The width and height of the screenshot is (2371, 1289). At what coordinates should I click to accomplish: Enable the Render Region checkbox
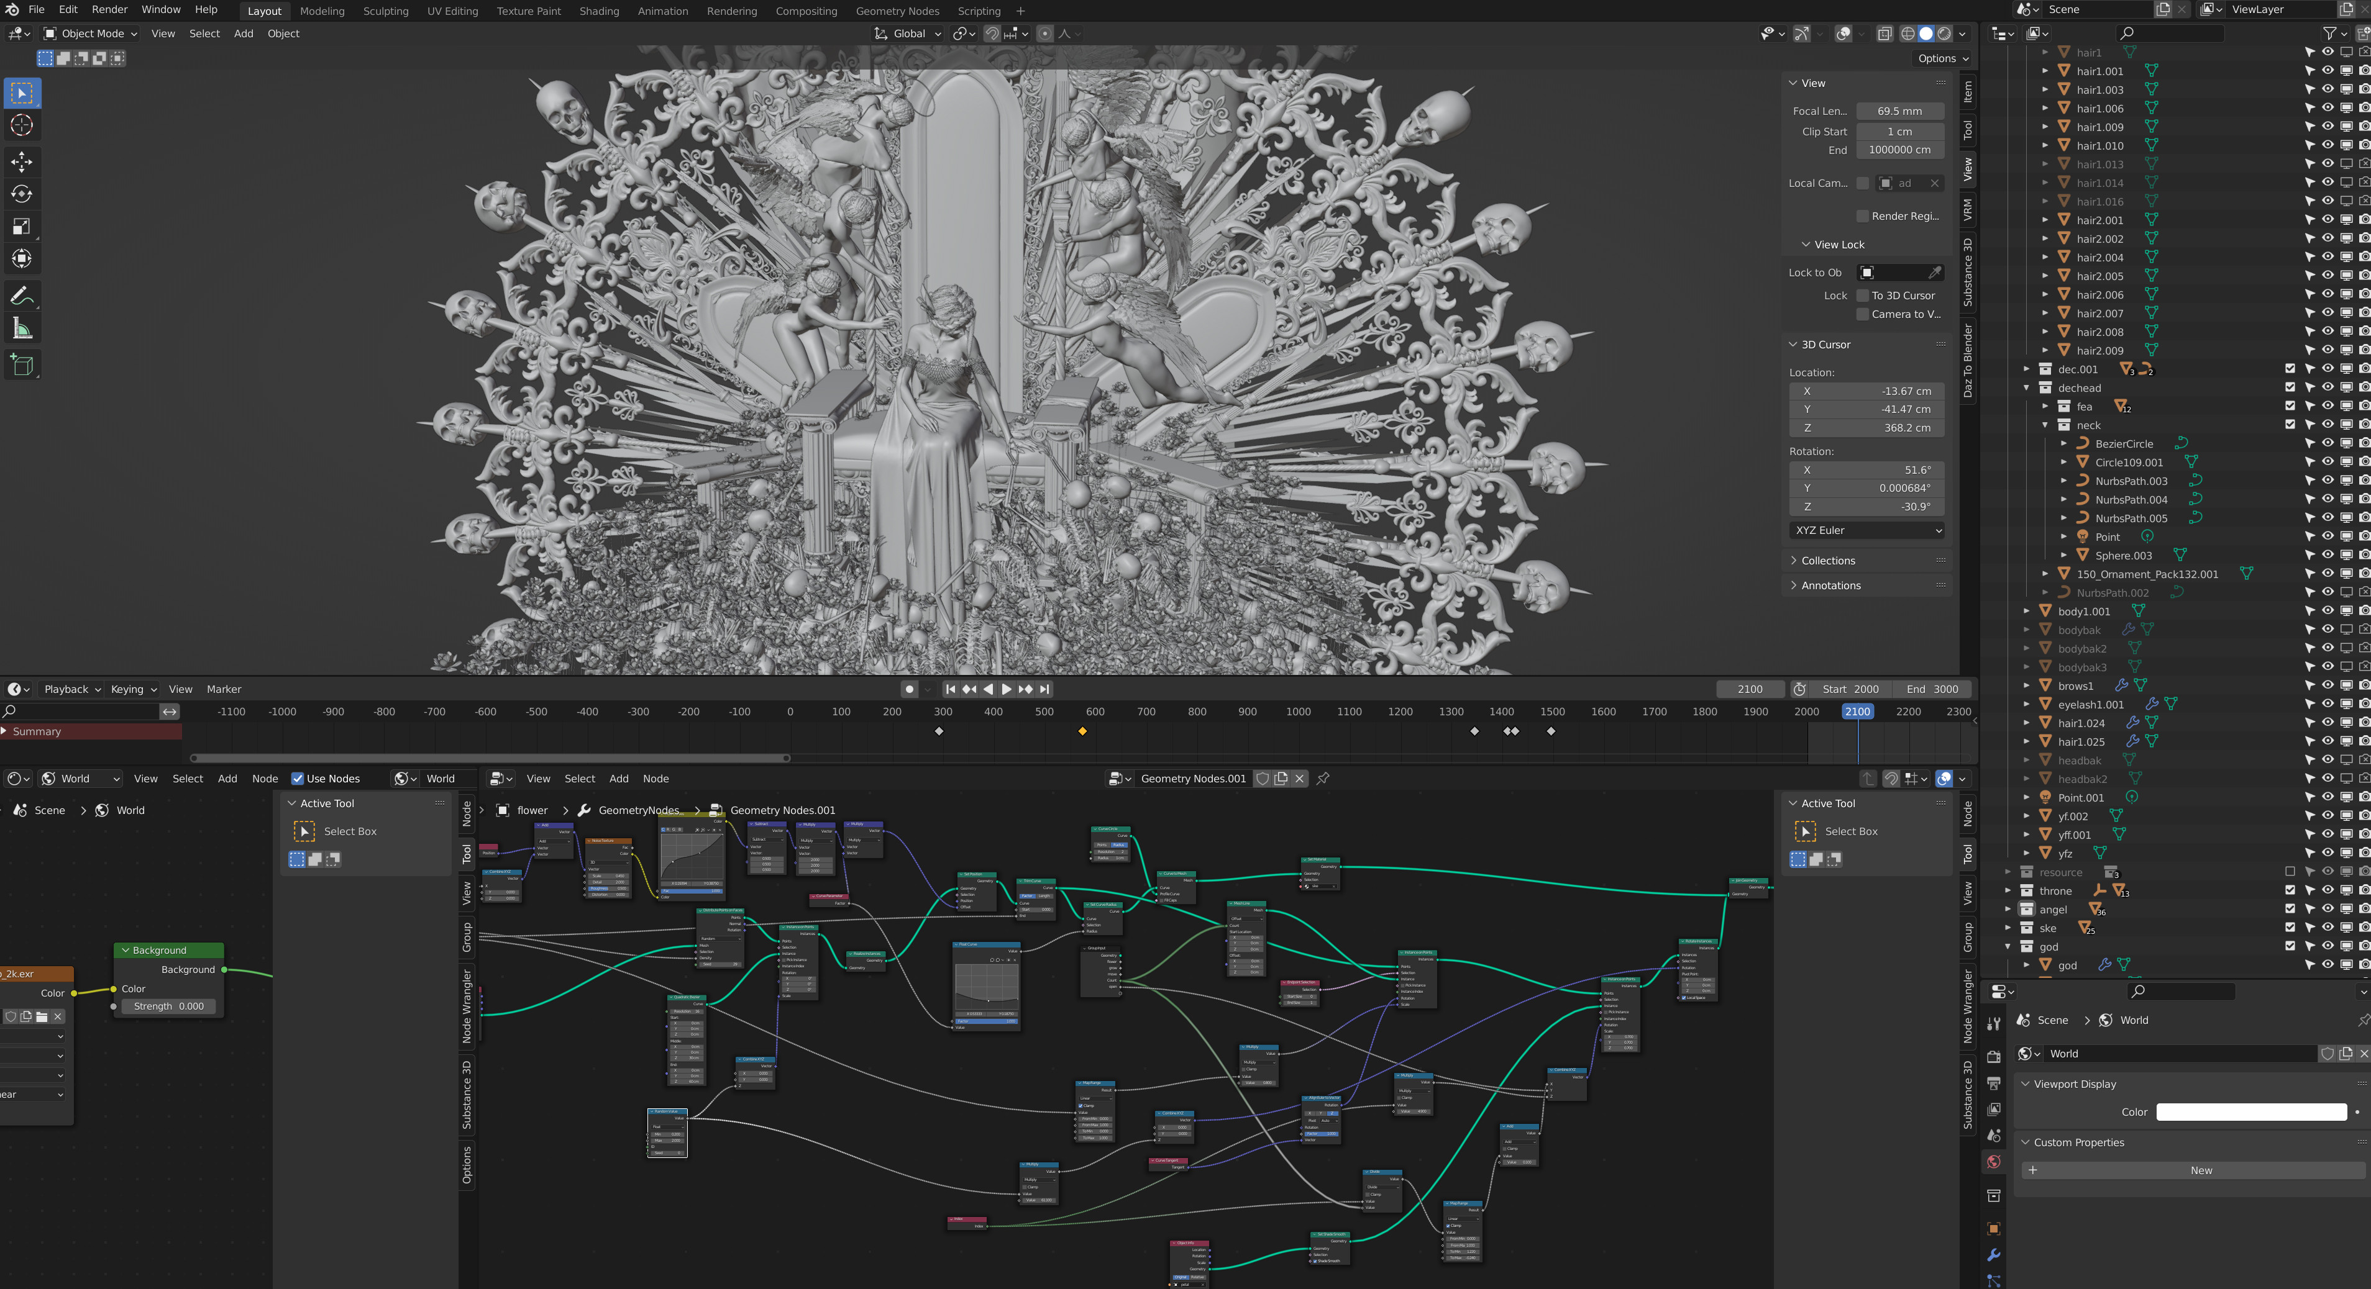(x=1863, y=216)
